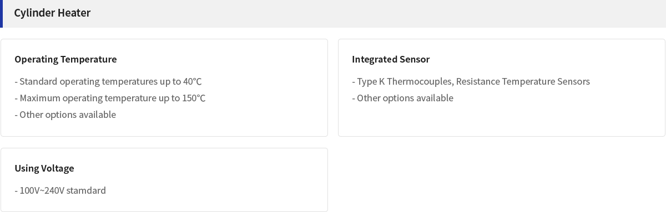666x212 pixels.
Task: Select the standard operating temperatures up to 40°C line
Action: (x=108, y=81)
